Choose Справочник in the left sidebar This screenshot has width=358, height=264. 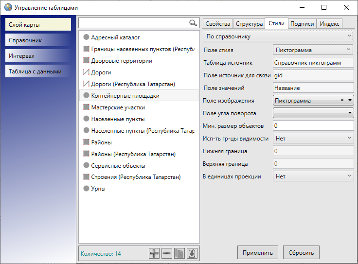coord(38,40)
